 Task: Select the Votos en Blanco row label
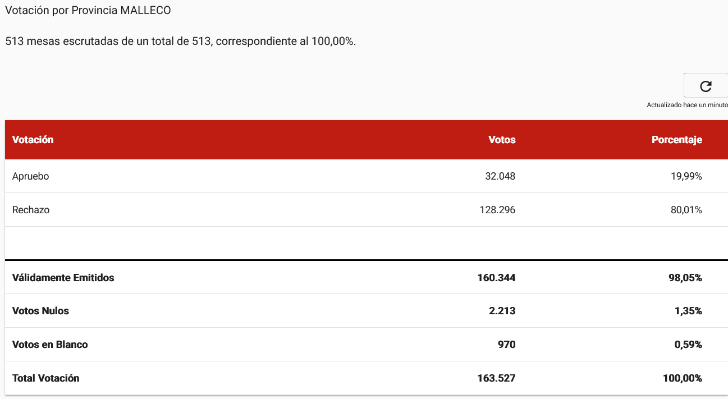[x=50, y=345]
